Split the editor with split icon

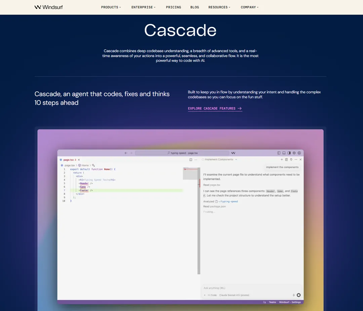[x=191, y=160]
